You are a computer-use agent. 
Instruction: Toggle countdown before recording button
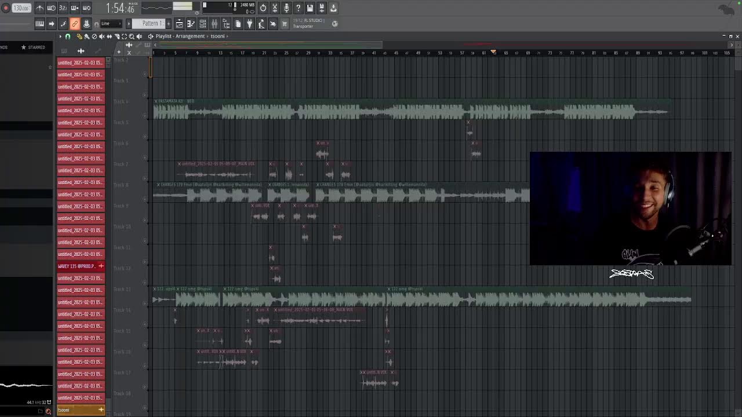63,8
